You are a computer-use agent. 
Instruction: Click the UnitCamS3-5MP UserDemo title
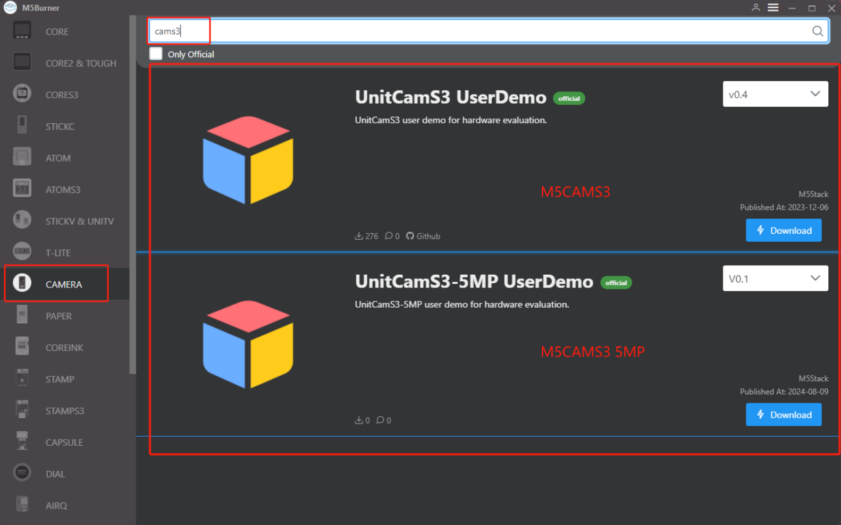474,282
